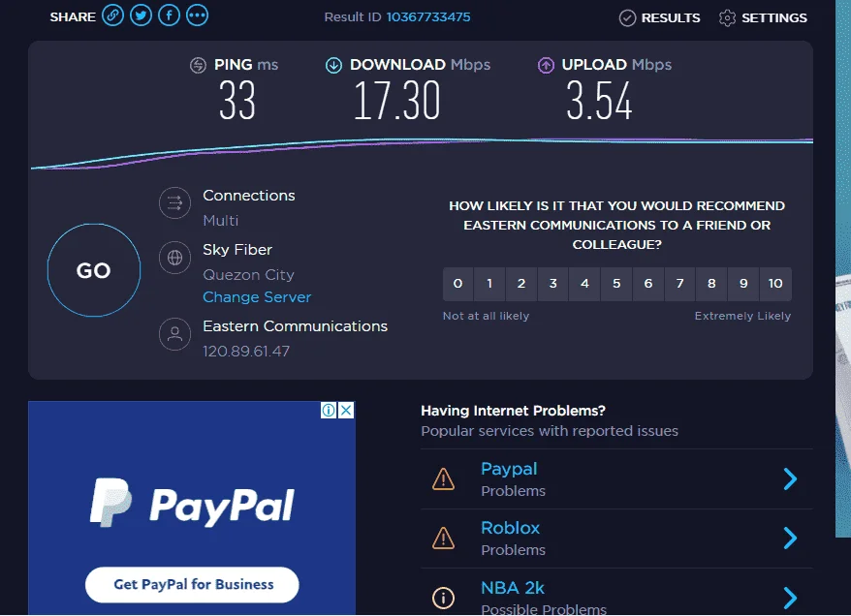
Task: Click Roblox warning triangle icon
Action: (x=443, y=539)
